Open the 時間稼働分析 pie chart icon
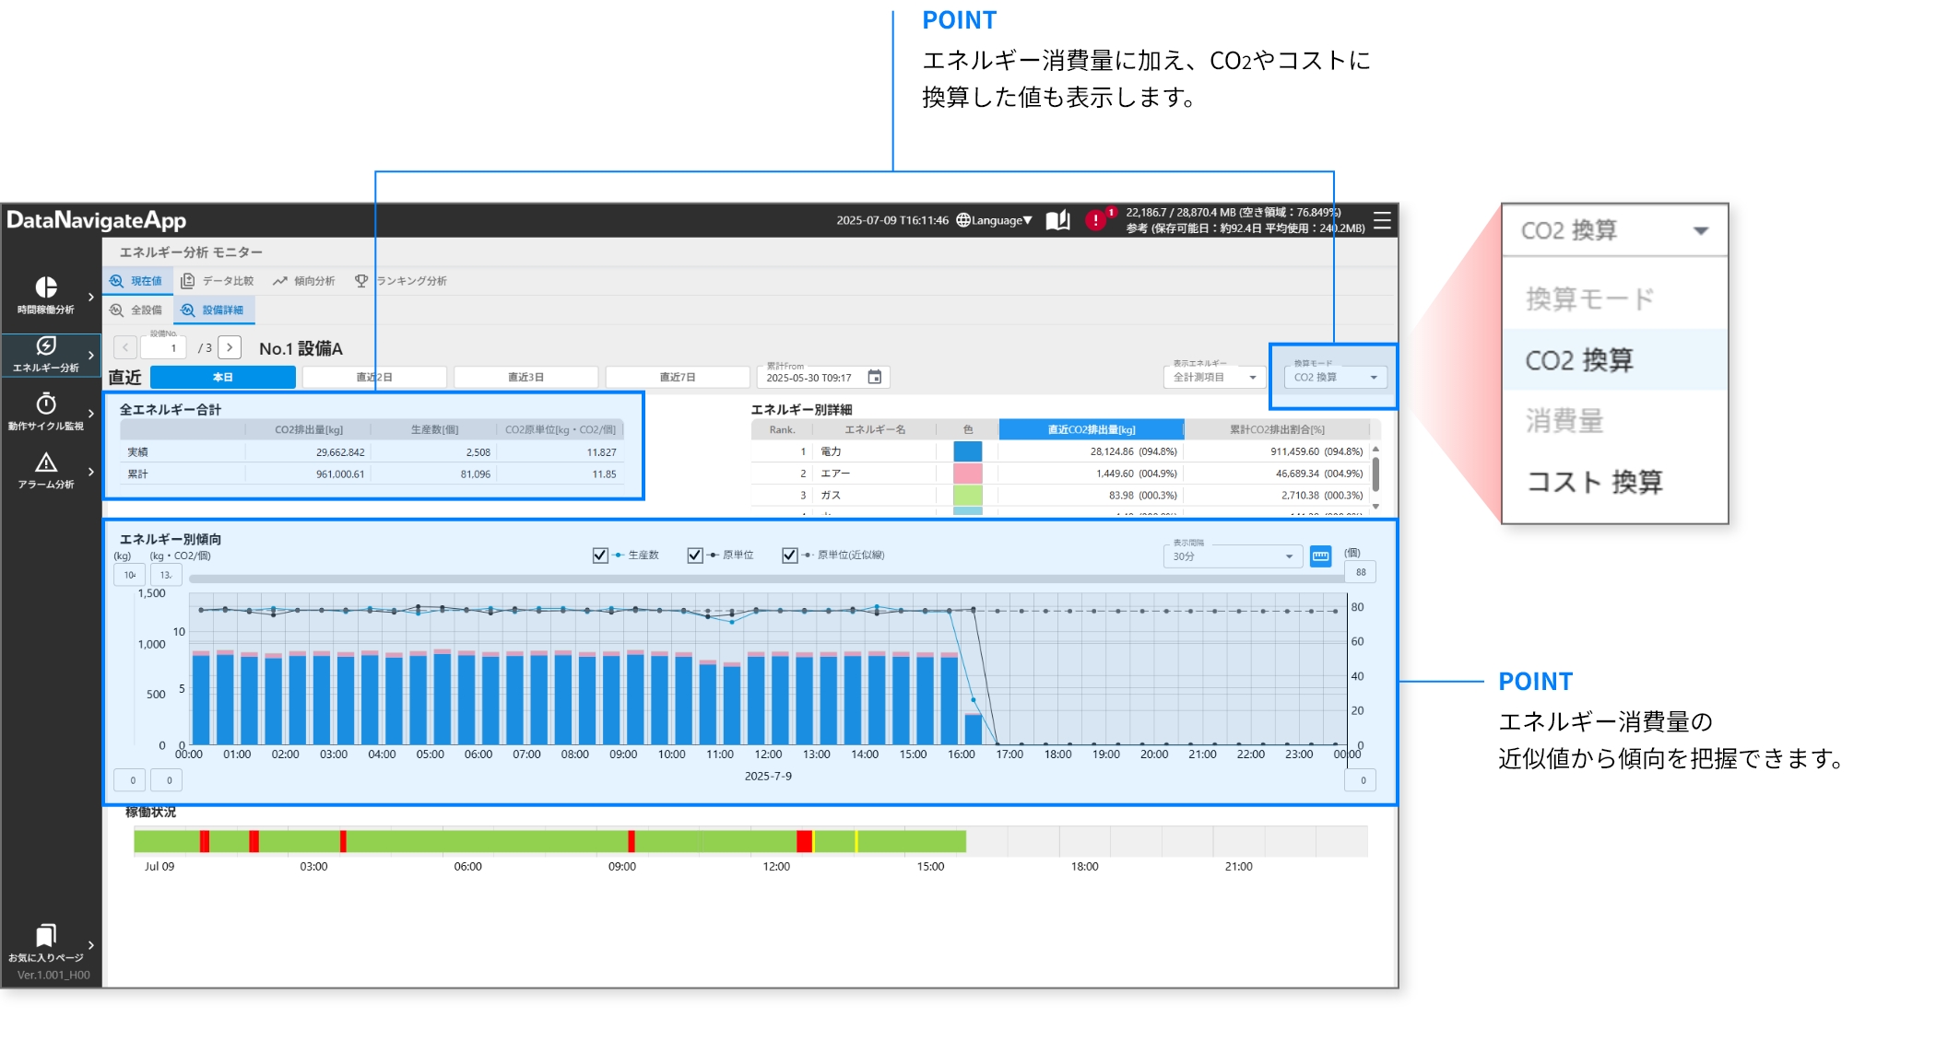Screen dimensions: 1936x1041 pyautogui.click(x=46, y=287)
